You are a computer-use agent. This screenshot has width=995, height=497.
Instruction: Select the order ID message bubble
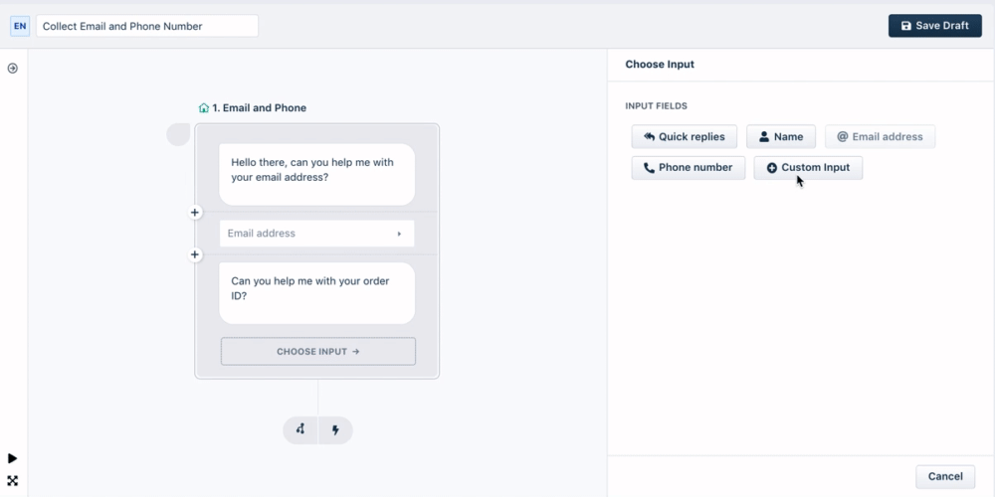[316, 293]
